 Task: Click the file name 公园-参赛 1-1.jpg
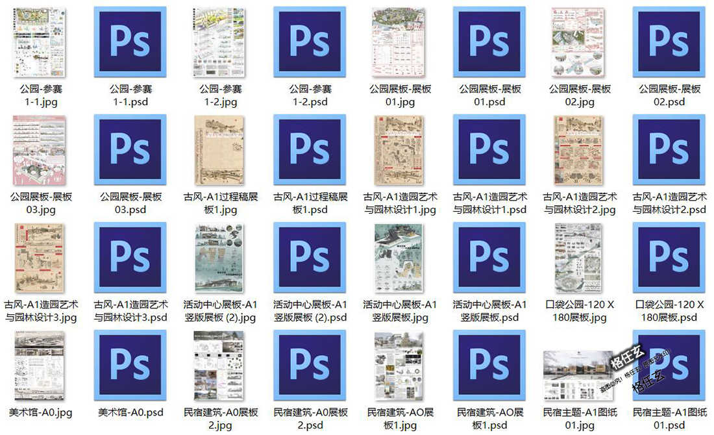(x=41, y=95)
